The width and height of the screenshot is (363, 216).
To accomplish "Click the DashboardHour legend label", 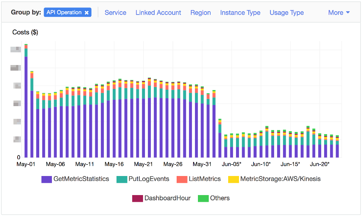I will pyautogui.click(x=167, y=198).
